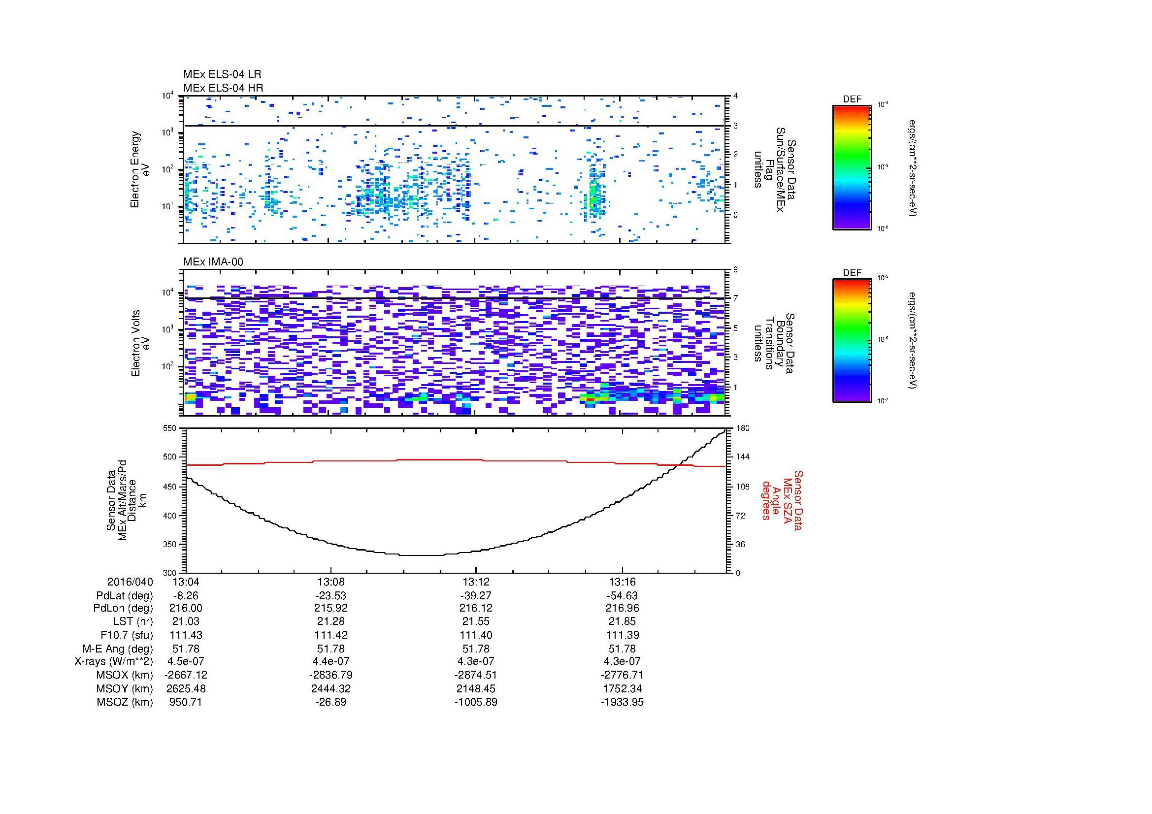The width and height of the screenshot is (1152, 814).
Task: Click the 550 altitude axis tick label
Action: click(170, 428)
